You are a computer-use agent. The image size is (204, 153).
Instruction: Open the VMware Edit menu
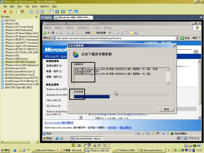[12, 6]
